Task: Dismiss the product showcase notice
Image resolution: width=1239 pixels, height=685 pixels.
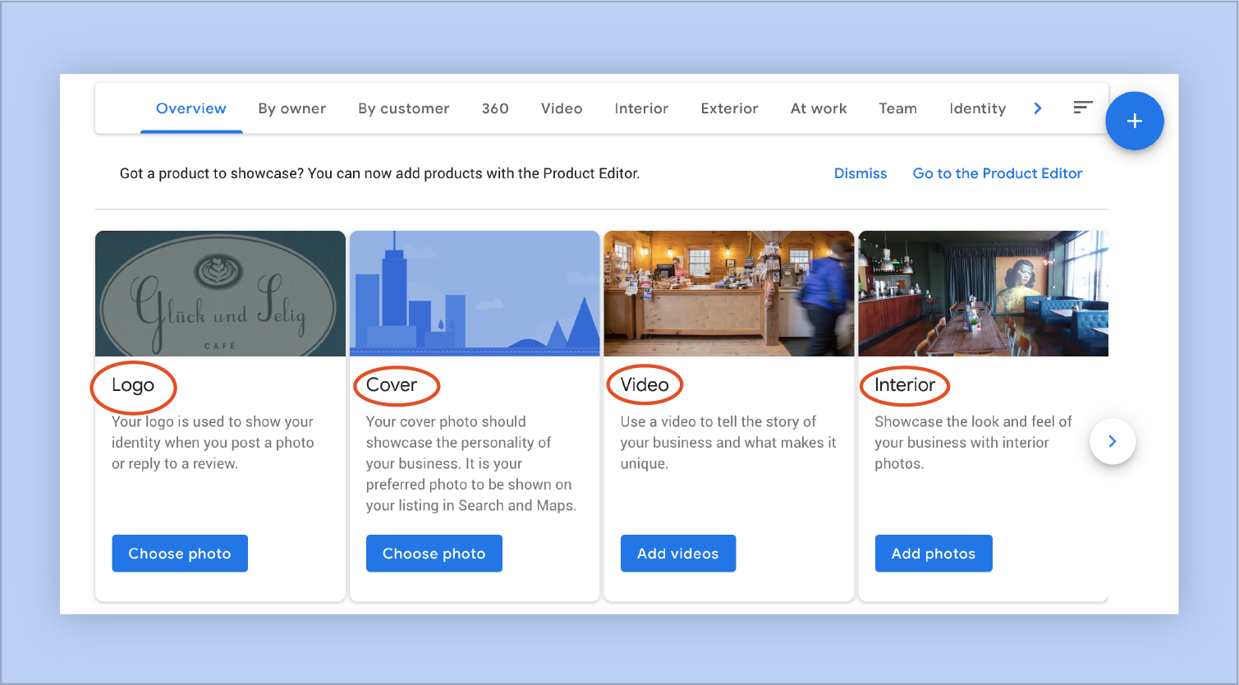Action: pos(860,173)
